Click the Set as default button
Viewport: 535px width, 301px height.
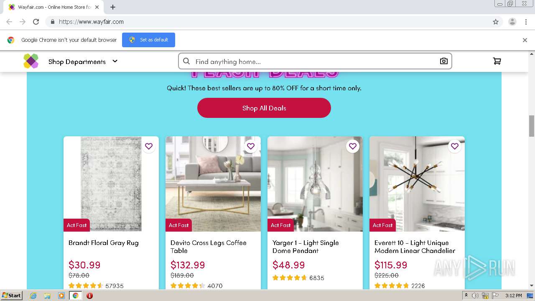[x=148, y=40]
